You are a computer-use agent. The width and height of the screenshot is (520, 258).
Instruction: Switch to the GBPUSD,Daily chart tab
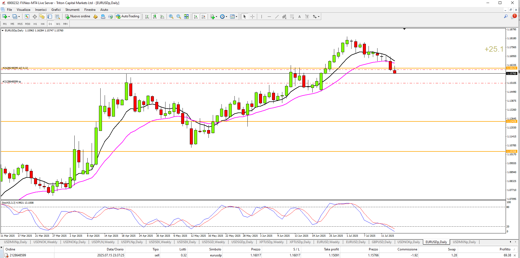click(382, 242)
